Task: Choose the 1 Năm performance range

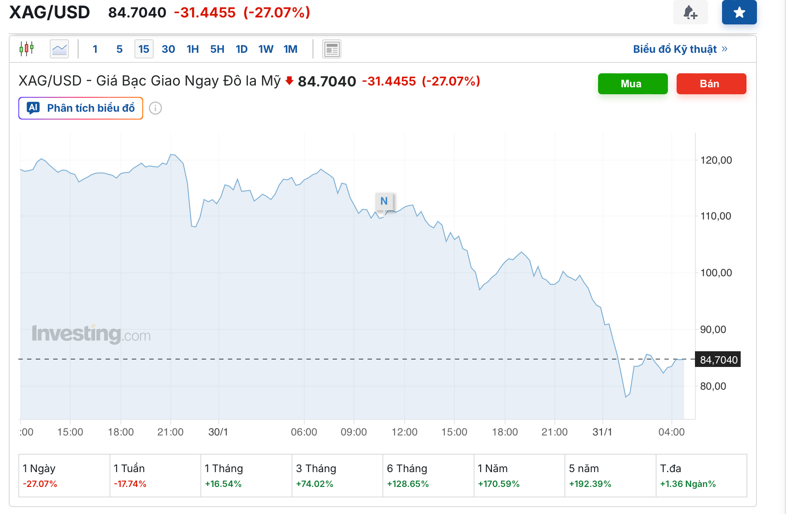Action: 519,475
